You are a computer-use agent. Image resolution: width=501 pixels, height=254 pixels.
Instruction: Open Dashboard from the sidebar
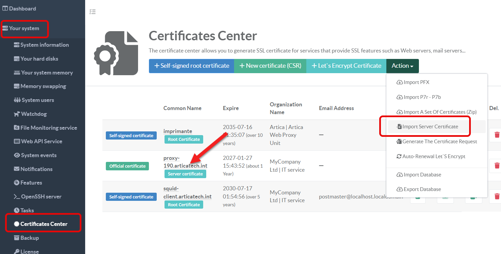[x=22, y=8]
